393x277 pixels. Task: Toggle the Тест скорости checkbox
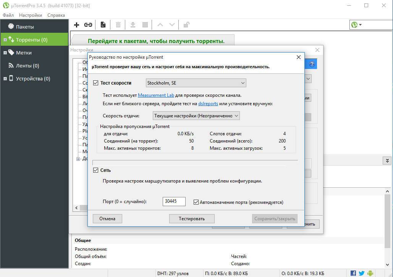[x=95, y=83]
